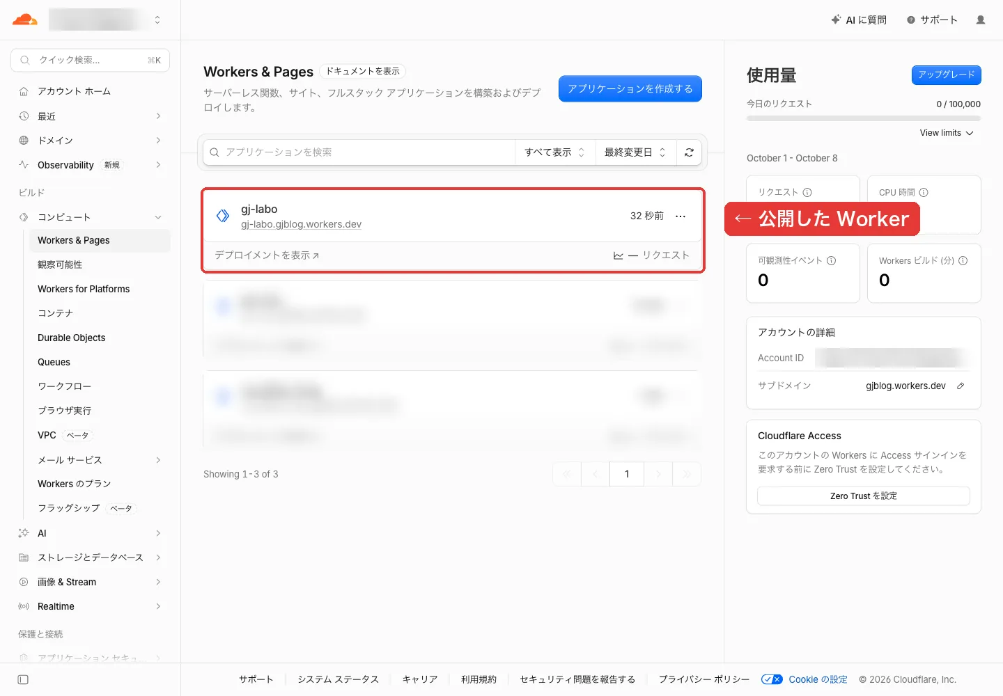1003x696 pixels.
Task: Click the info icon beside CPU 時間
Action: coord(924,192)
